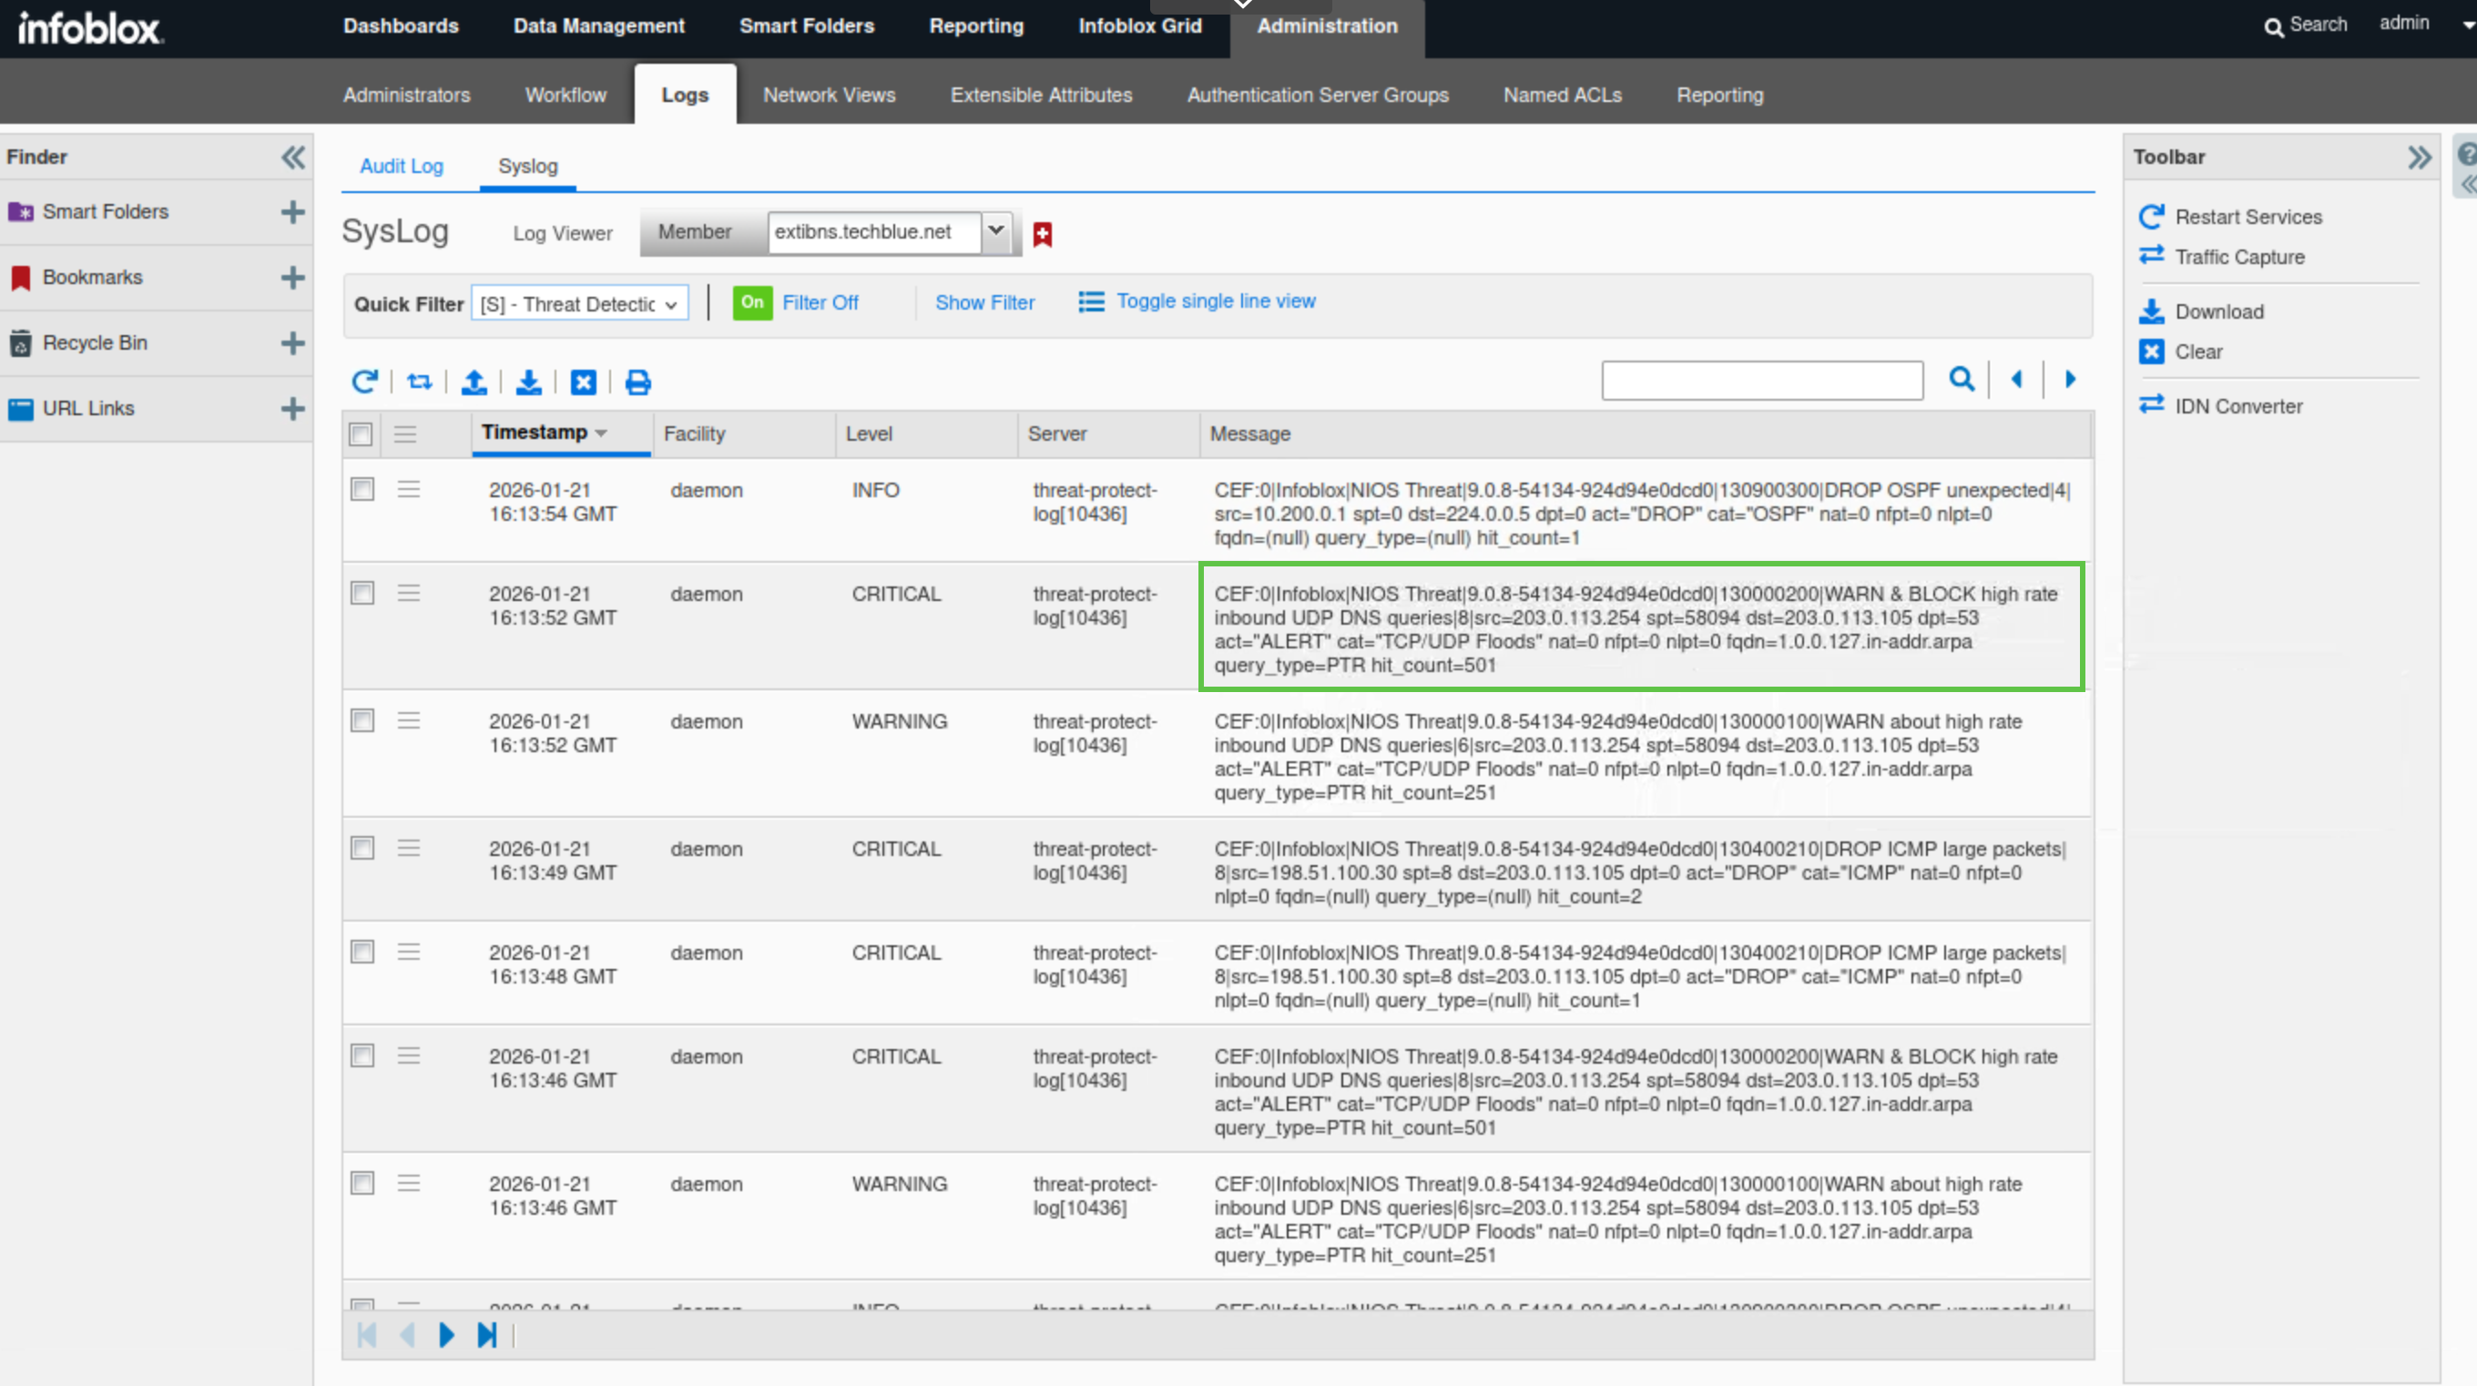Switch to the Audit Log tab

(x=401, y=166)
